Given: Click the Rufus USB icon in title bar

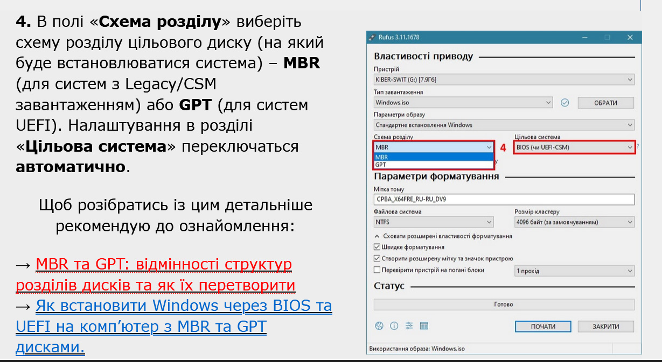Looking at the screenshot, I should click(x=371, y=37).
